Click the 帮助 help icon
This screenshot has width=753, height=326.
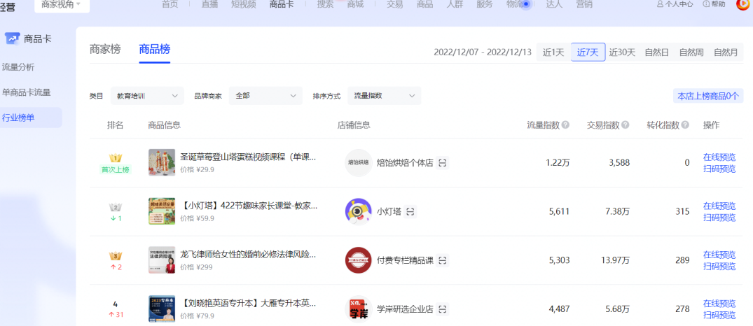pos(706,3)
